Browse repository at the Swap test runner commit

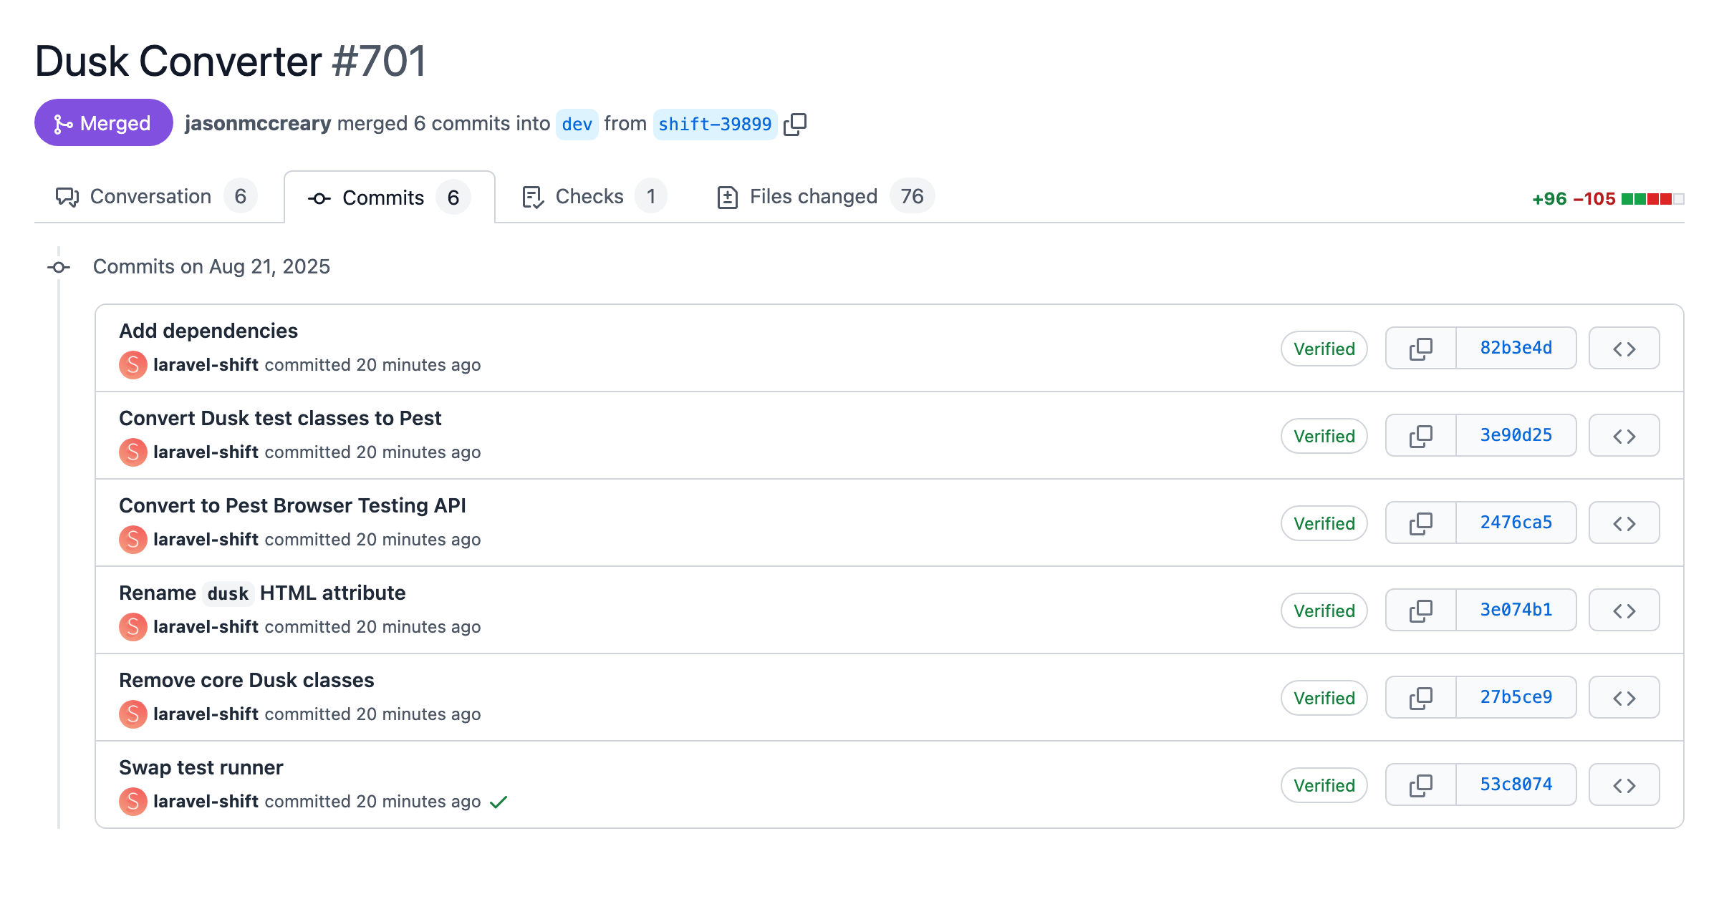pos(1624,785)
